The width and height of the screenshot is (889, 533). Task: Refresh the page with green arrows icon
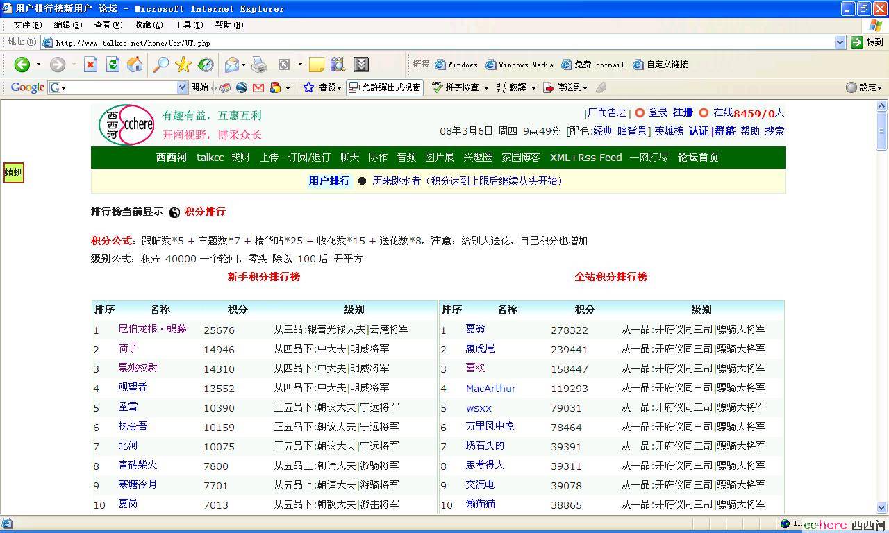coord(113,65)
